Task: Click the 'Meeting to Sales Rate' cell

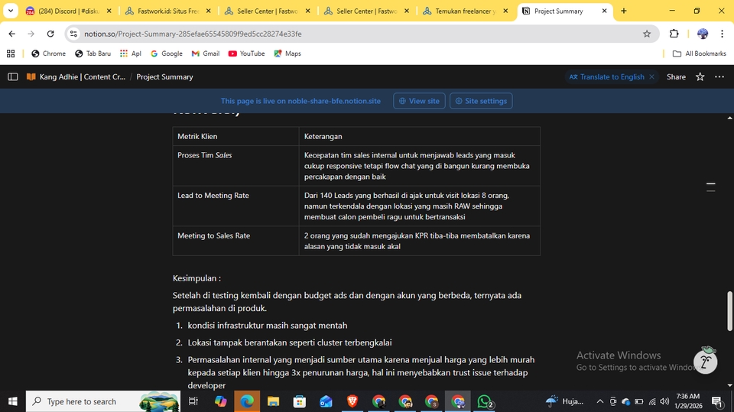Action: 235,241
